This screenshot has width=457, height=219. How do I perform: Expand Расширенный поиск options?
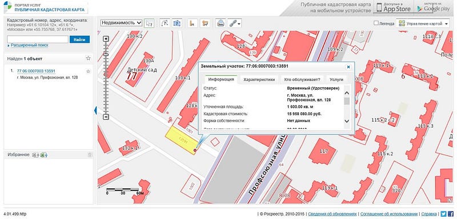pos(30,46)
